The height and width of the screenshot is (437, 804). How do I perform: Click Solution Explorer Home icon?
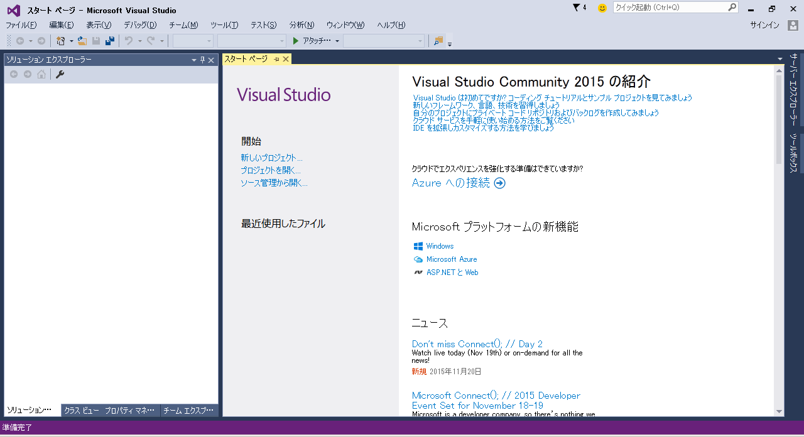coord(41,74)
